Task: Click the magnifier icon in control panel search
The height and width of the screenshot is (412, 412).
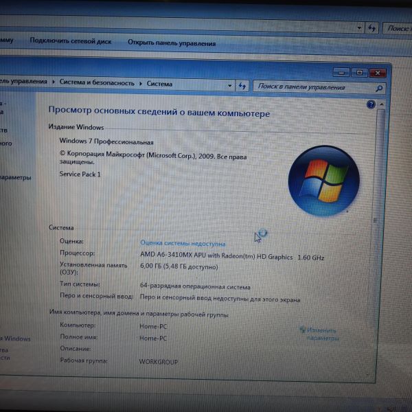Action: [379, 89]
